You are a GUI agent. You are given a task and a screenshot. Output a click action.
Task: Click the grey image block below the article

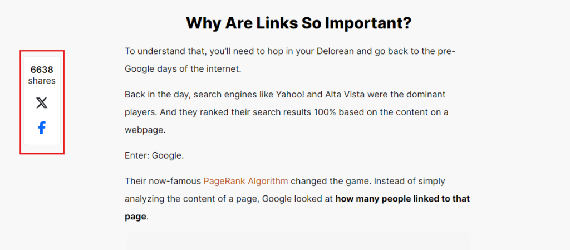pos(298,242)
